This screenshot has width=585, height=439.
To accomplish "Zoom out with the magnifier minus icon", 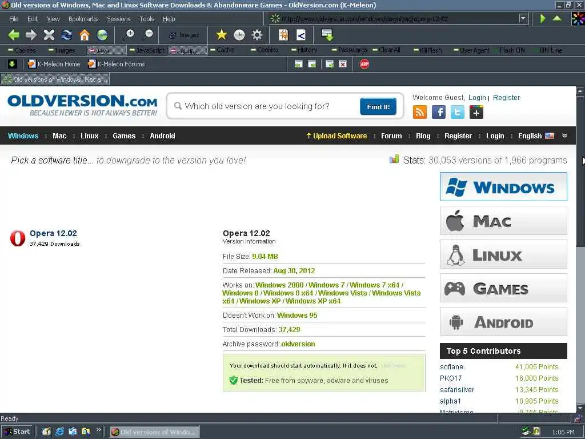I will [148, 35].
